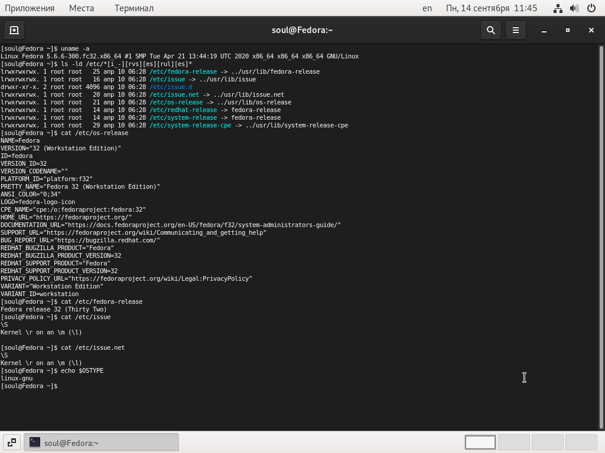Click the volume speaker icon
This screenshot has width=605, height=453.
coord(574,8)
